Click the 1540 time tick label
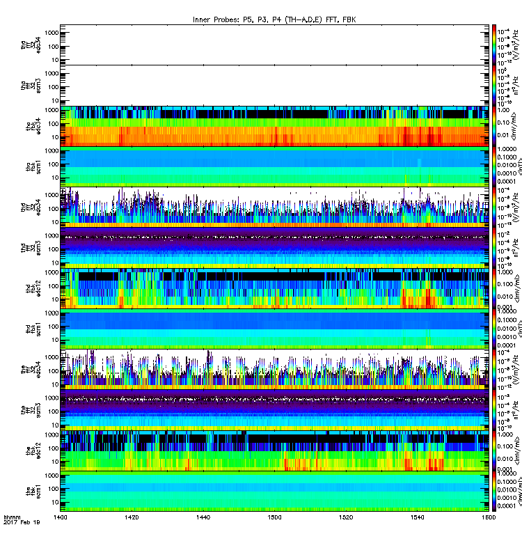Image resolution: width=522 pixels, height=557 pixels. click(417, 517)
